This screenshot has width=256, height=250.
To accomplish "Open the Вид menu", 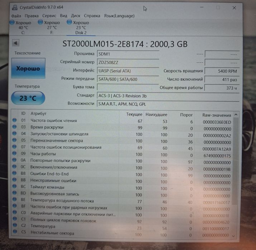I will [63, 16].
